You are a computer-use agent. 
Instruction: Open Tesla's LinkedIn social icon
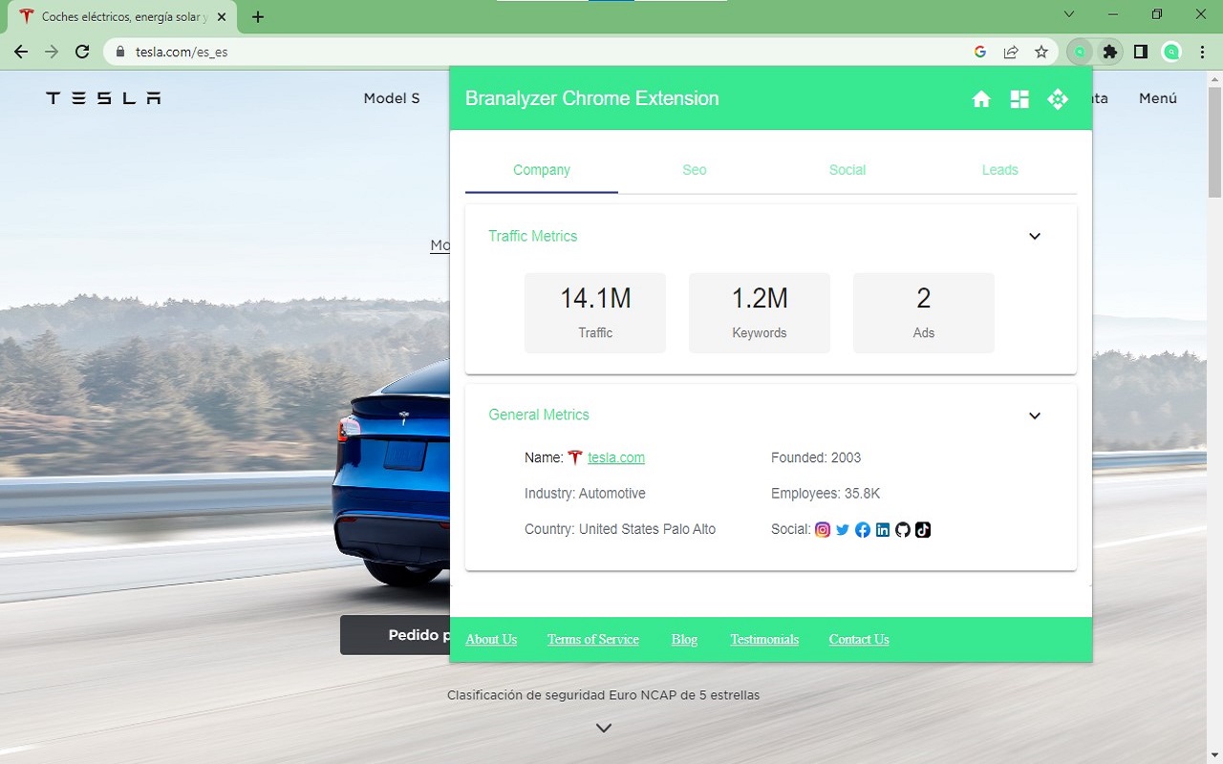pyautogui.click(x=883, y=529)
